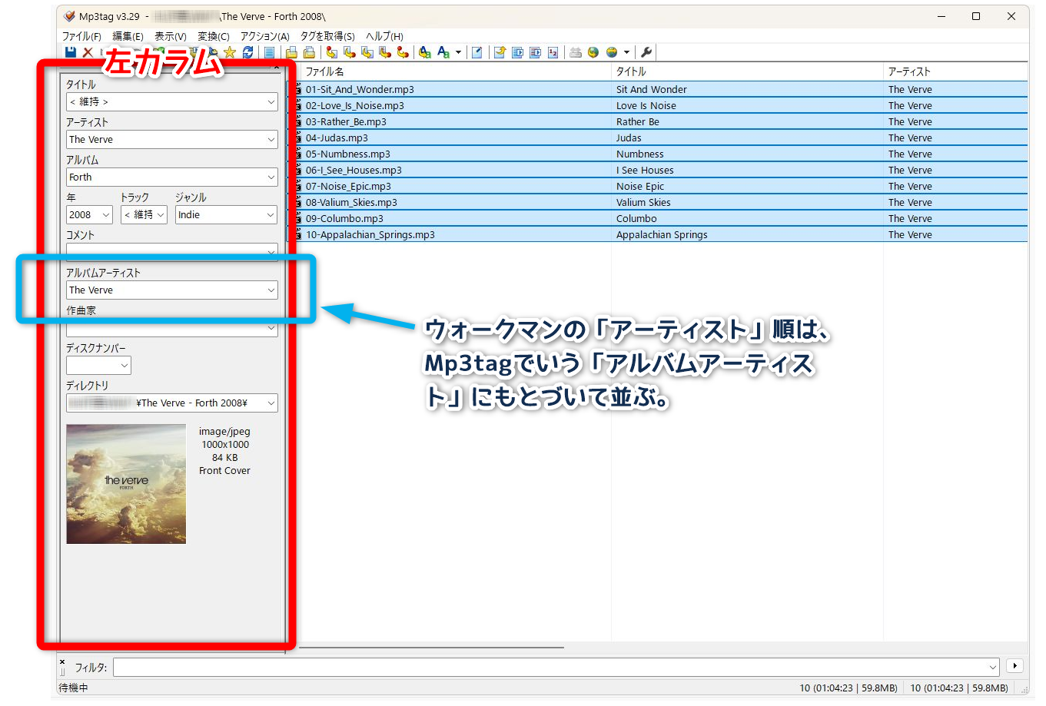This screenshot has height=706, width=1046.
Task: Click the Add directory folder icon
Action: point(309,52)
